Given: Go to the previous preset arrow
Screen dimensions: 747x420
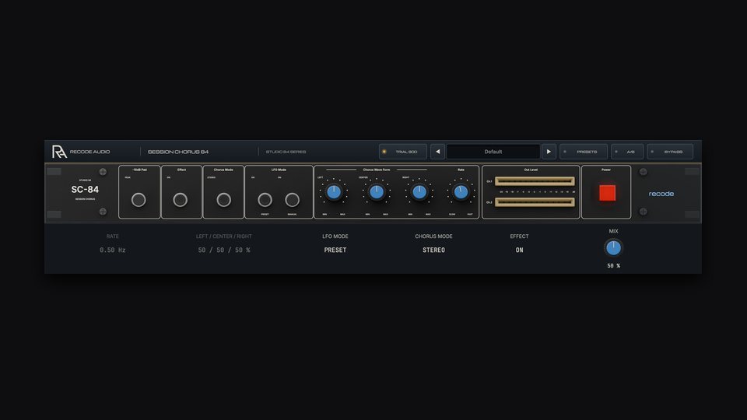Looking at the screenshot, I should [x=438, y=152].
